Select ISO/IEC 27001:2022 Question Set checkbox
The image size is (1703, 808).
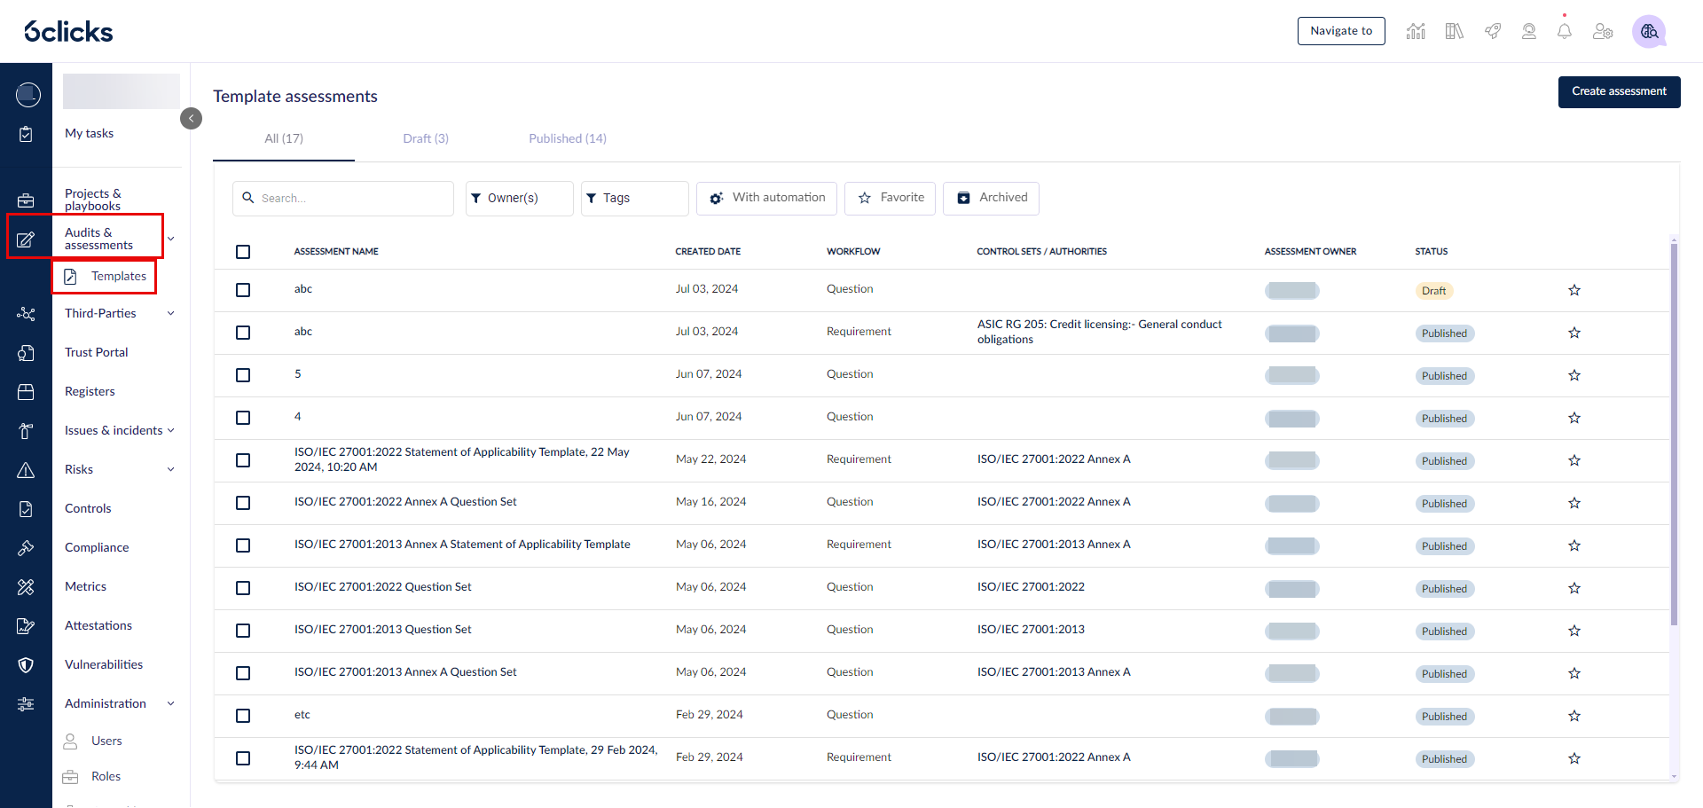coord(243,588)
